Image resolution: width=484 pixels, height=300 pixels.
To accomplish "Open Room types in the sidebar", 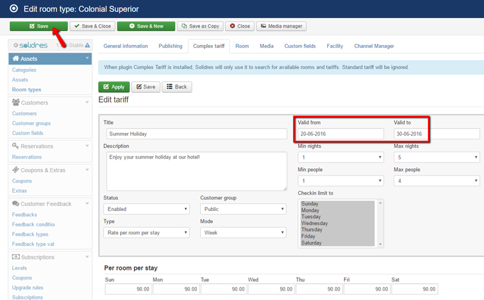I will coord(26,90).
